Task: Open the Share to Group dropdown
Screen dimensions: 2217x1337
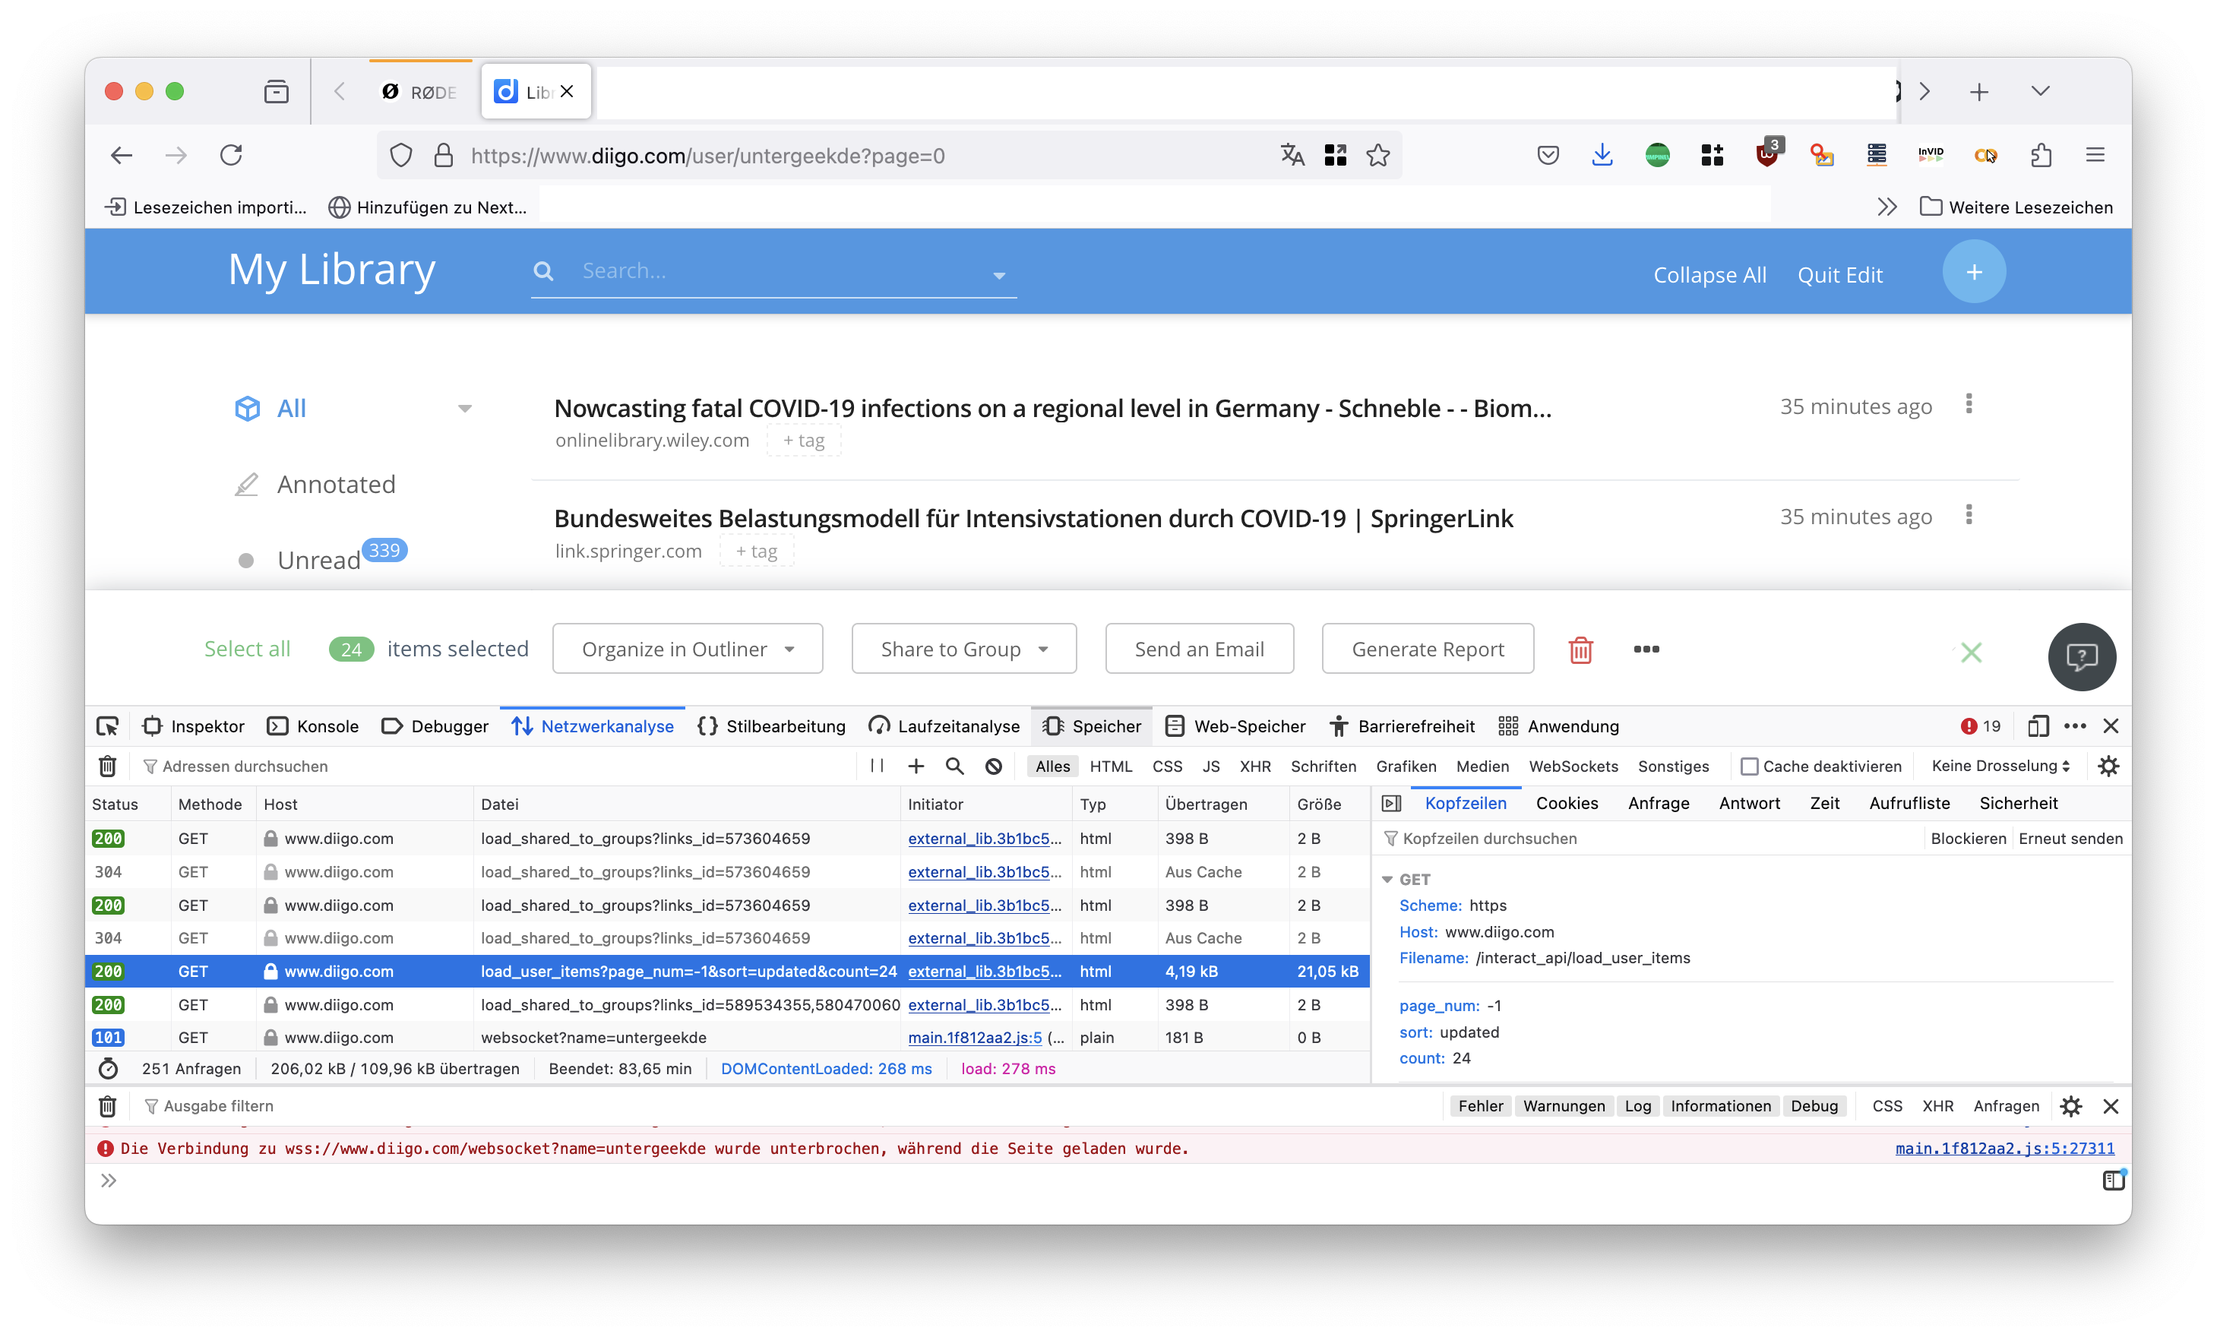Action: pyautogui.click(x=963, y=649)
